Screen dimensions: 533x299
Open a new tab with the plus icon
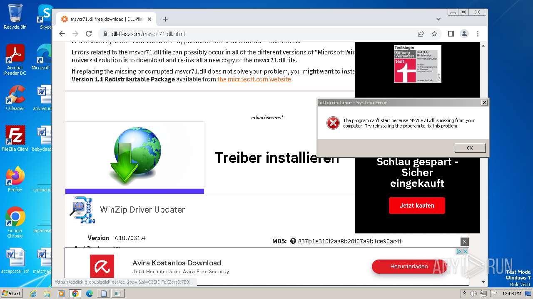tap(165, 19)
